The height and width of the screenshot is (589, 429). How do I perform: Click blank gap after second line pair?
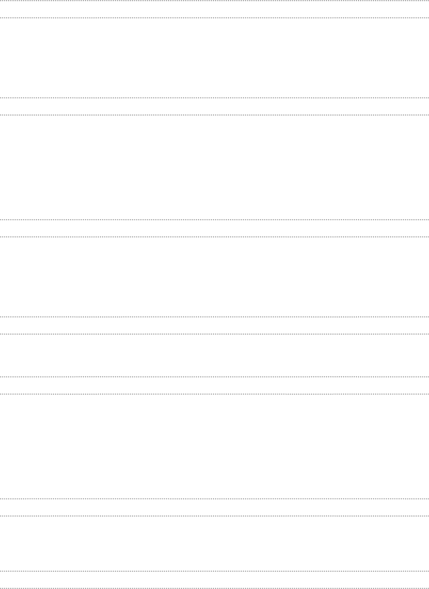tap(214, 167)
